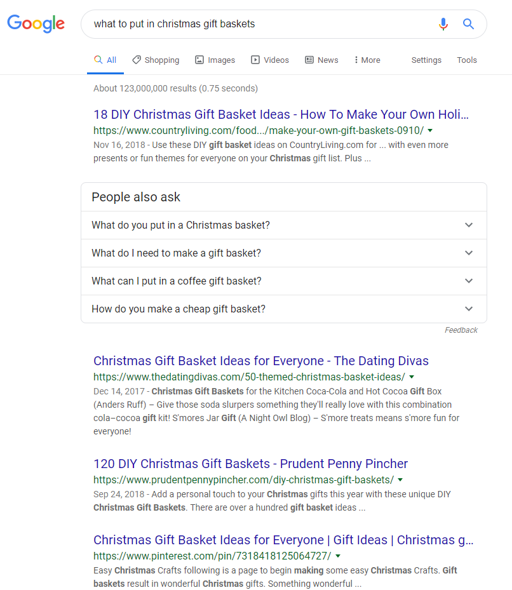The height and width of the screenshot is (590, 512).
Task: Go to the News tab
Action: [x=321, y=60]
